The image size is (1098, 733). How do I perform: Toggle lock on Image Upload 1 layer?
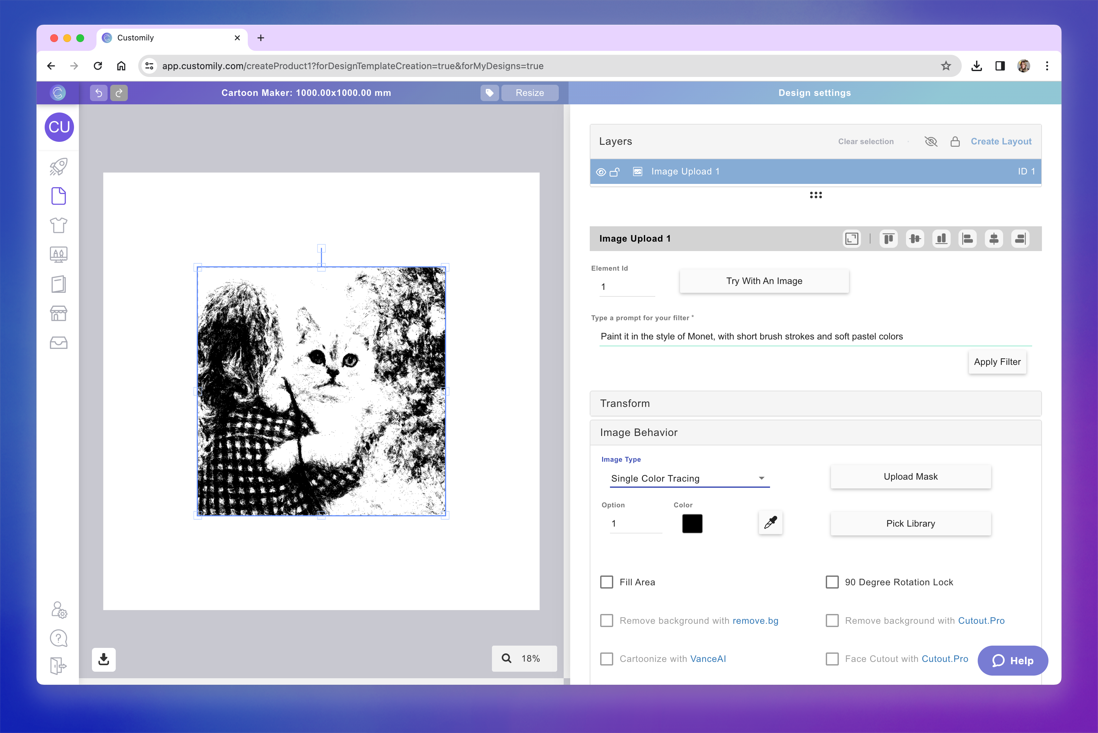(615, 172)
